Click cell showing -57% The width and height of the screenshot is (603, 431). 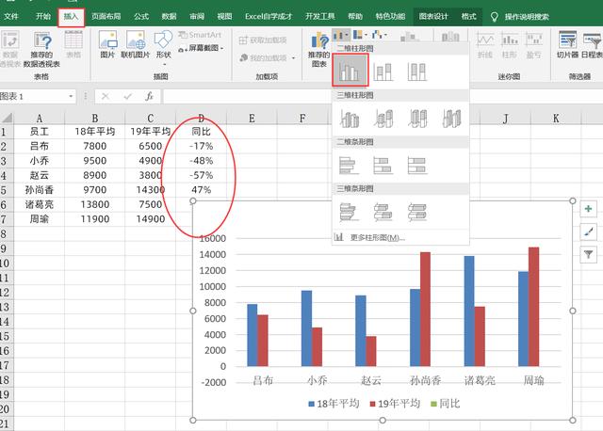[x=201, y=175]
